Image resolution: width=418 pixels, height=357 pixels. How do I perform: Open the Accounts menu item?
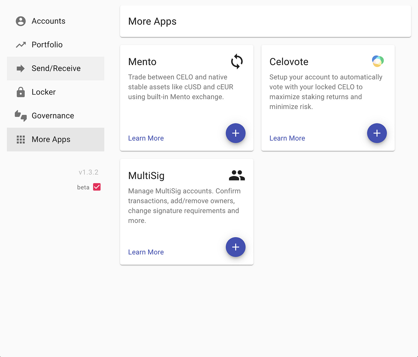pos(56,21)
